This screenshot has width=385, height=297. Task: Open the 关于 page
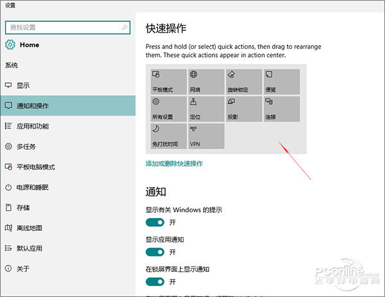click(68, 269)
